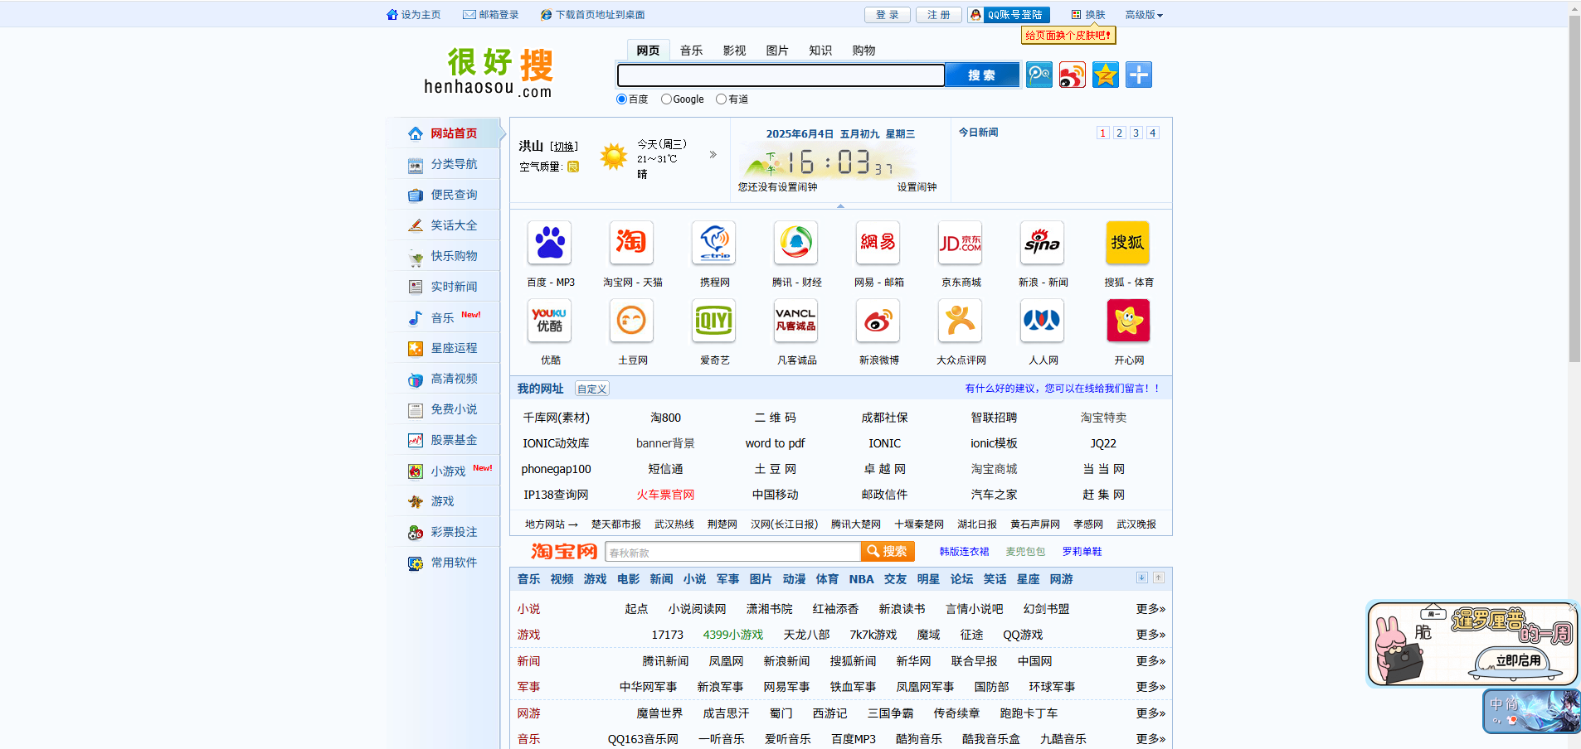Open the VANCL store icon
Image resolution: width=1581 pixels, height=749 pixels.
click(796, 320)
